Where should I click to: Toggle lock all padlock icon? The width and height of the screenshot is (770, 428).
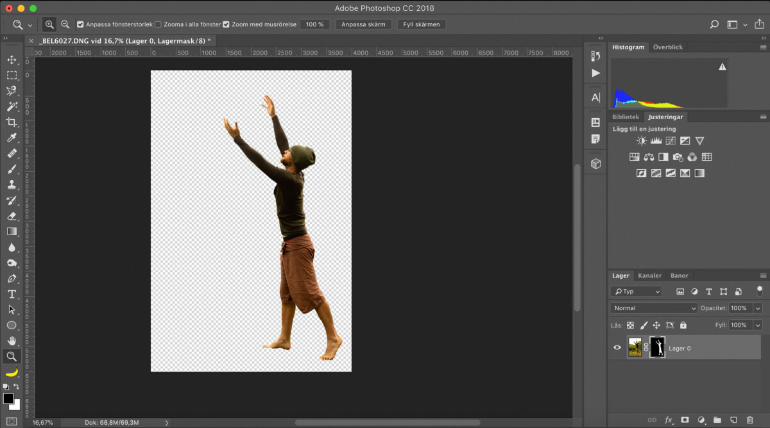(684, 325)
